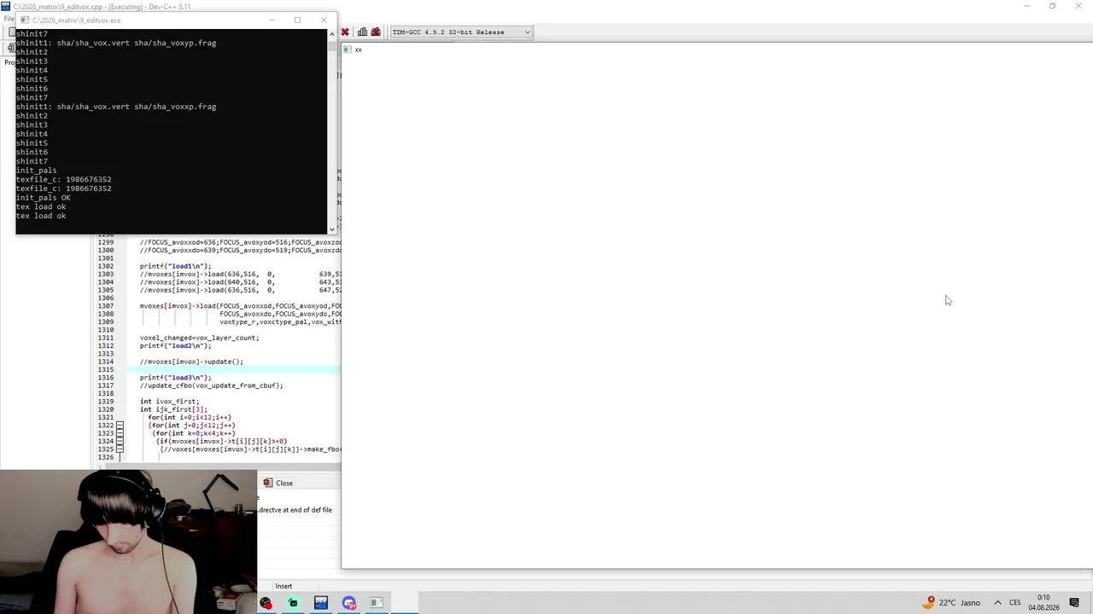
Task: Click the OBS recording taskbar icon
Action: click(266, 603)
